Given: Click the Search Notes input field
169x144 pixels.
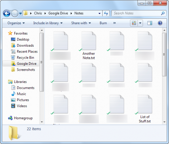Looking at the screenshot, I should [137, 13].
